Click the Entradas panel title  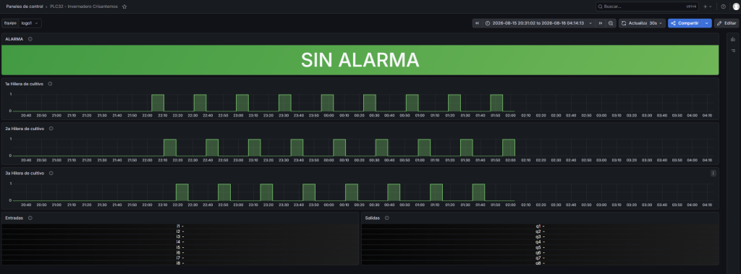(x=14, y=218)
